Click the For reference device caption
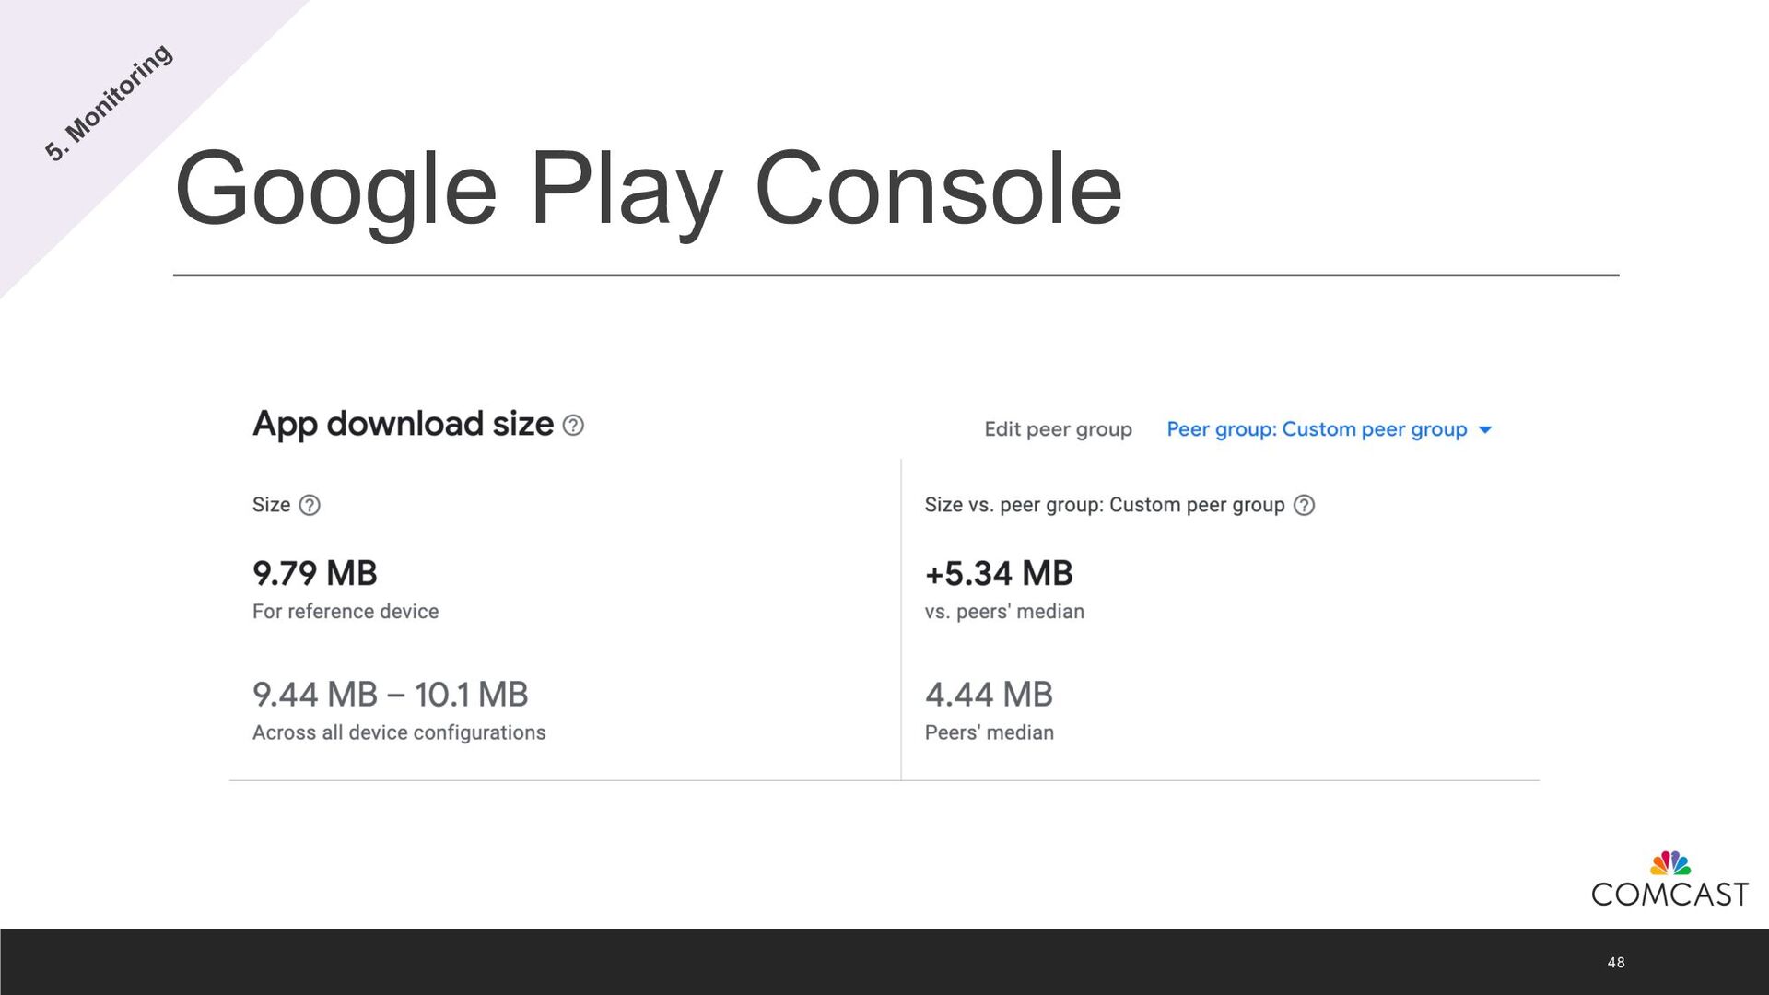1769x995 pixels. [346, 612]
